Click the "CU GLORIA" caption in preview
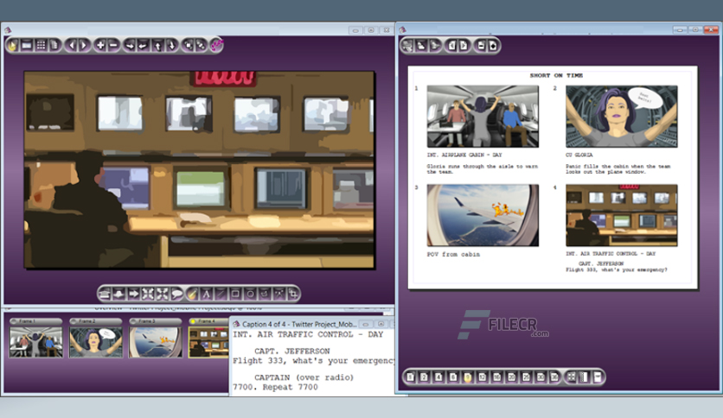The height and width of the screenshot is (418, 723). [x=579, y=155]
